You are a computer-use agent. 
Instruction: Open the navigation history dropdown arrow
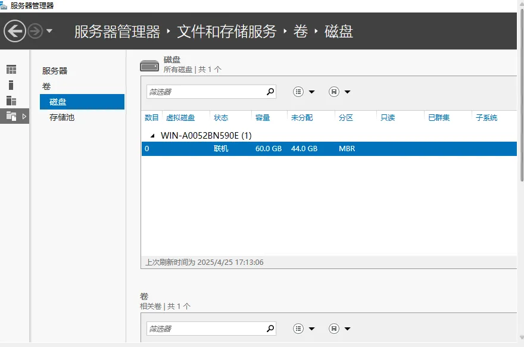49,31
